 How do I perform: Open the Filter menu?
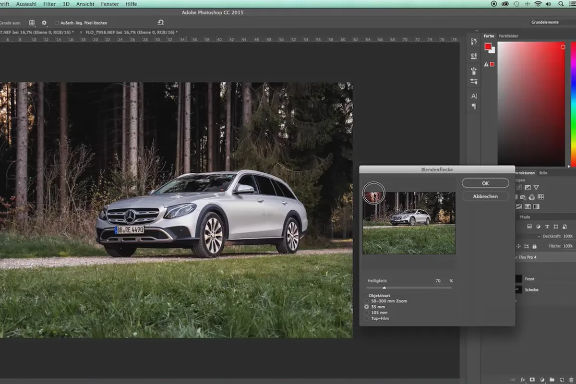point(49,4)
